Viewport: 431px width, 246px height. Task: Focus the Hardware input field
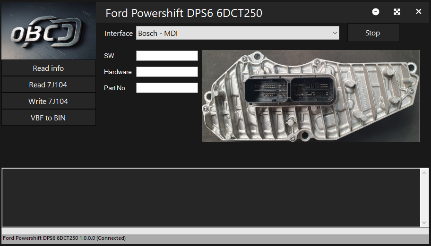[x=167, y=72]
